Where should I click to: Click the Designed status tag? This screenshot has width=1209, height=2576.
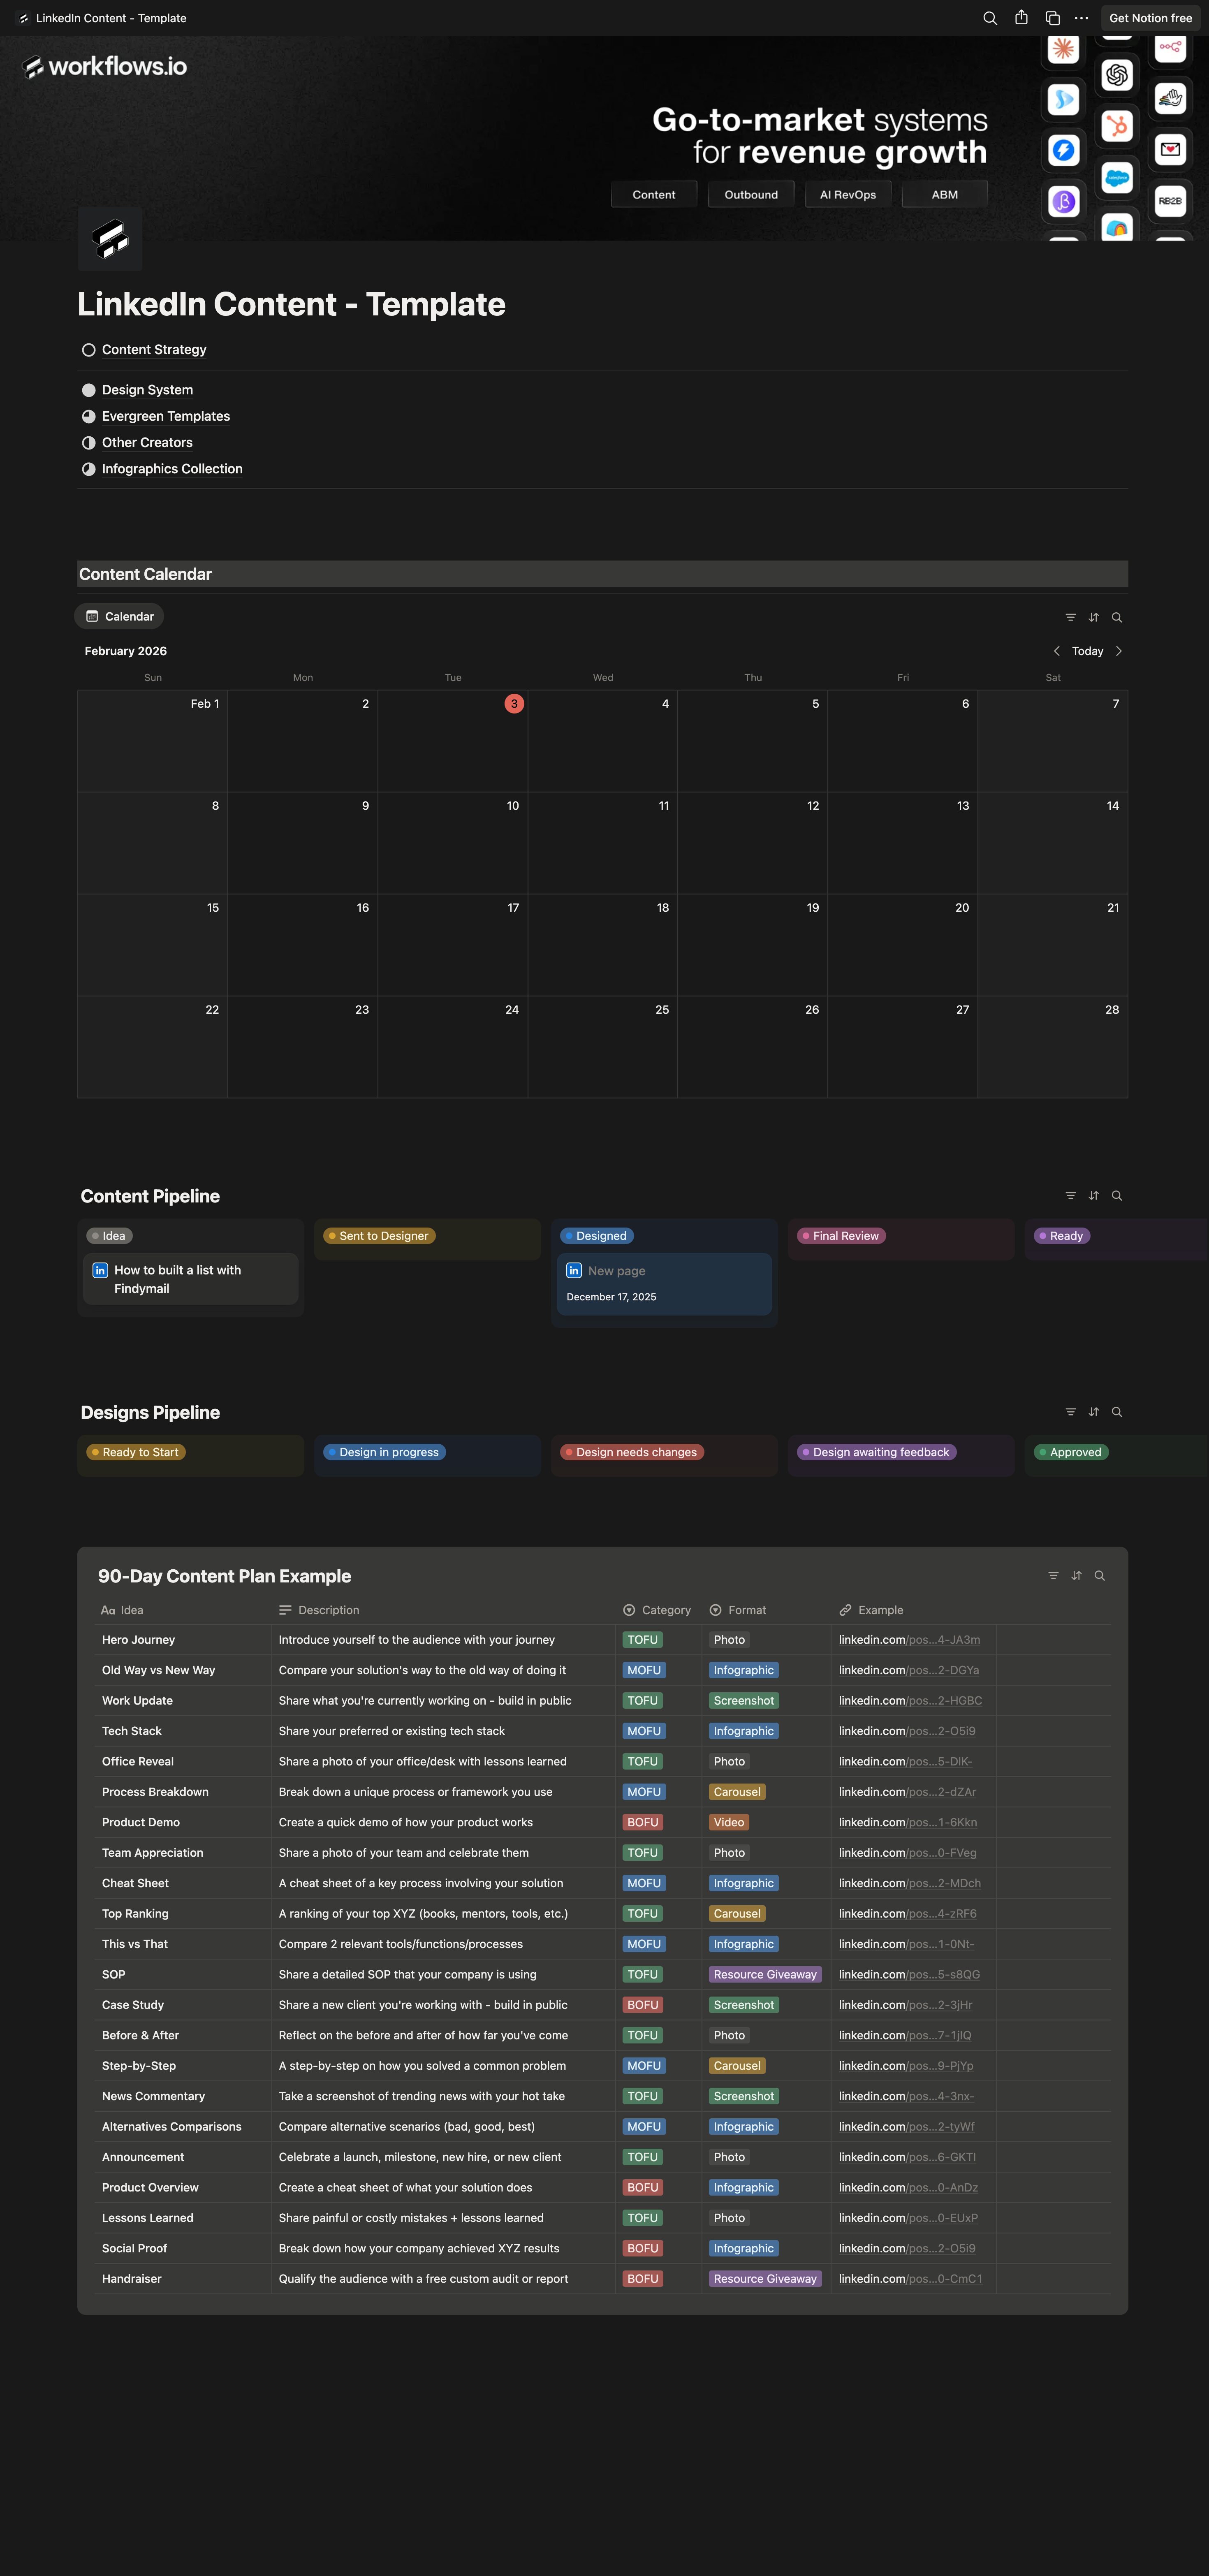click(597, 1236)
